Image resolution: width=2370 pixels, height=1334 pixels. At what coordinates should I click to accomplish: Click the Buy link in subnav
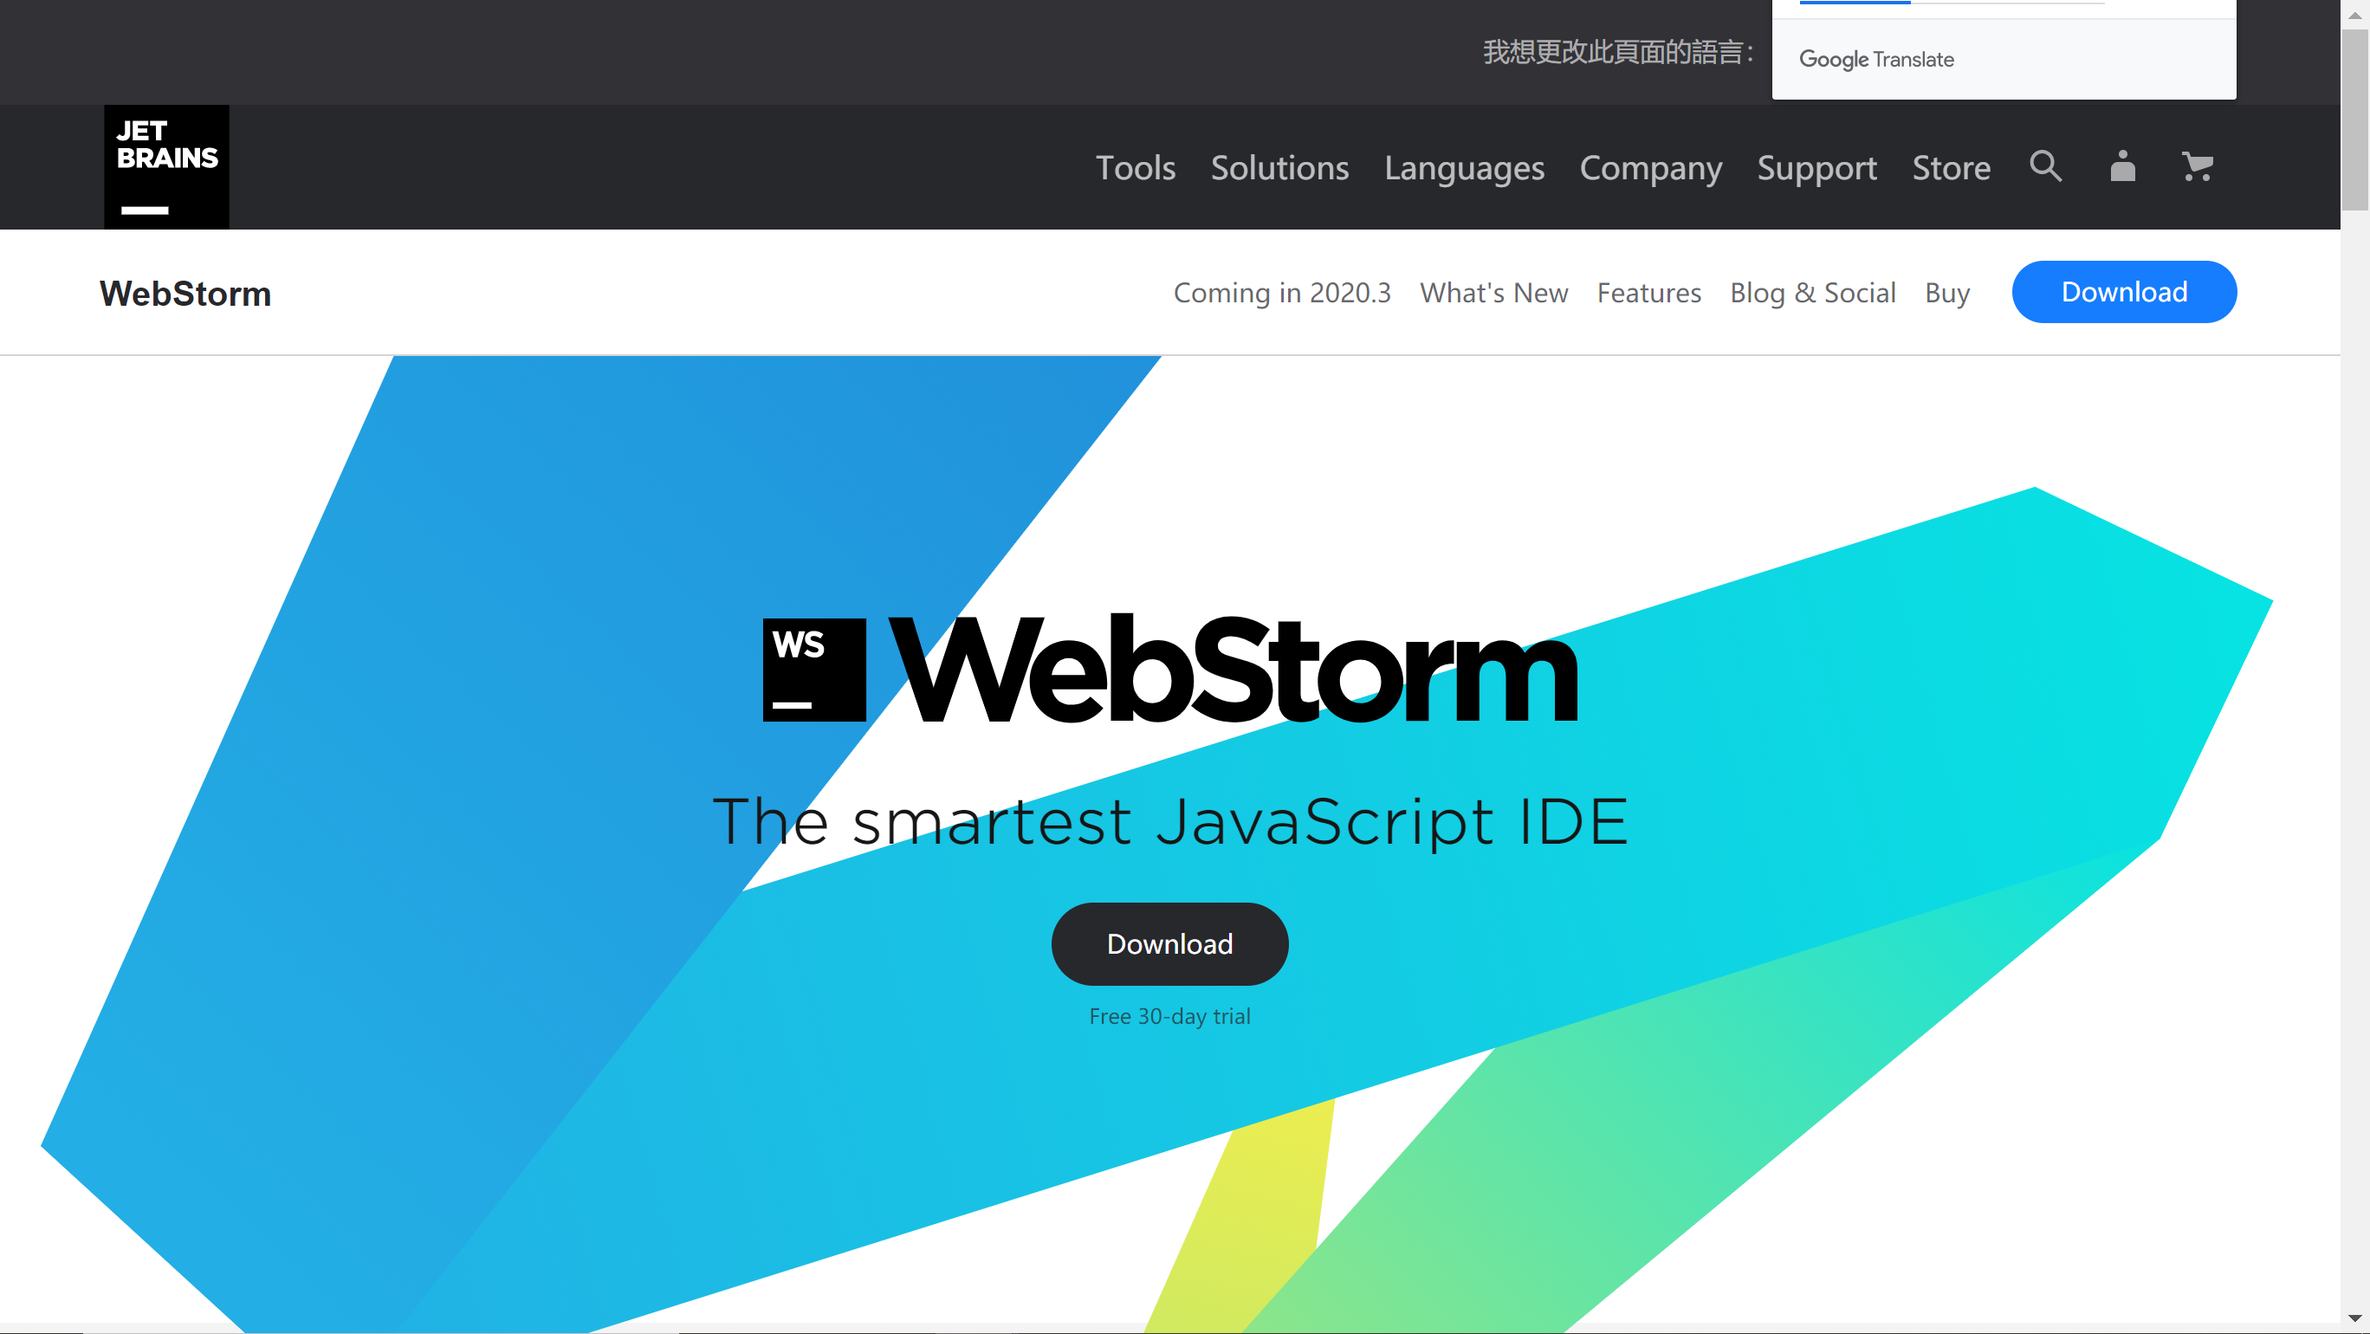(x=1948, y=293)
